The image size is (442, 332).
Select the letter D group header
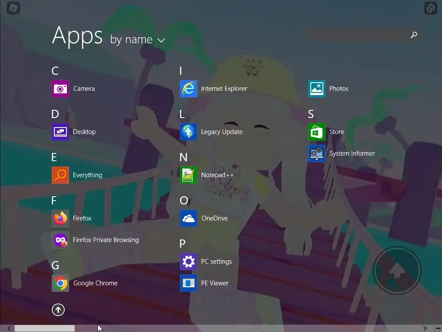[55, 114]
